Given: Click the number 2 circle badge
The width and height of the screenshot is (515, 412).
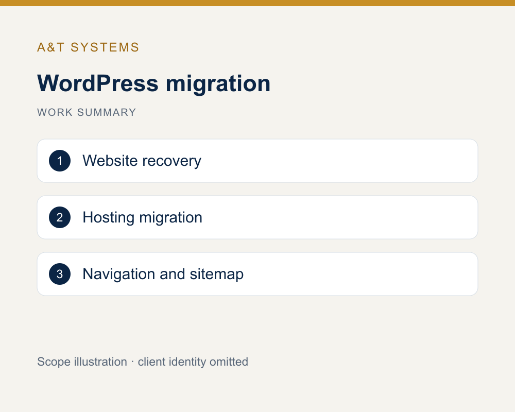Looking at the screenshot, I should point(60,217).
